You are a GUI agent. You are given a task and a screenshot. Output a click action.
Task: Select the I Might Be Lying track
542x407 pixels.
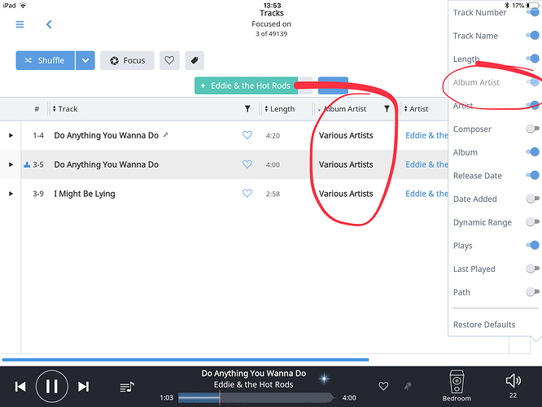[85, 194]
